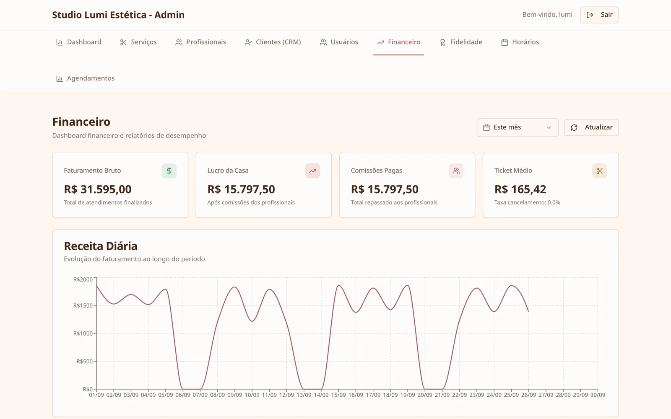Viewport: 671px width, 419px height.
Task: Select the Financeiro tab
Action: pyautogui.click(x=398, y=42)
